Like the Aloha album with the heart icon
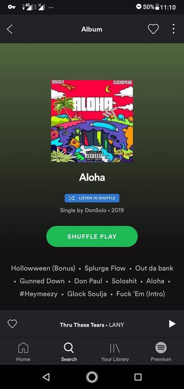Image resolution: width=184 pixels, height=389 pixels. tap(153, 29)
